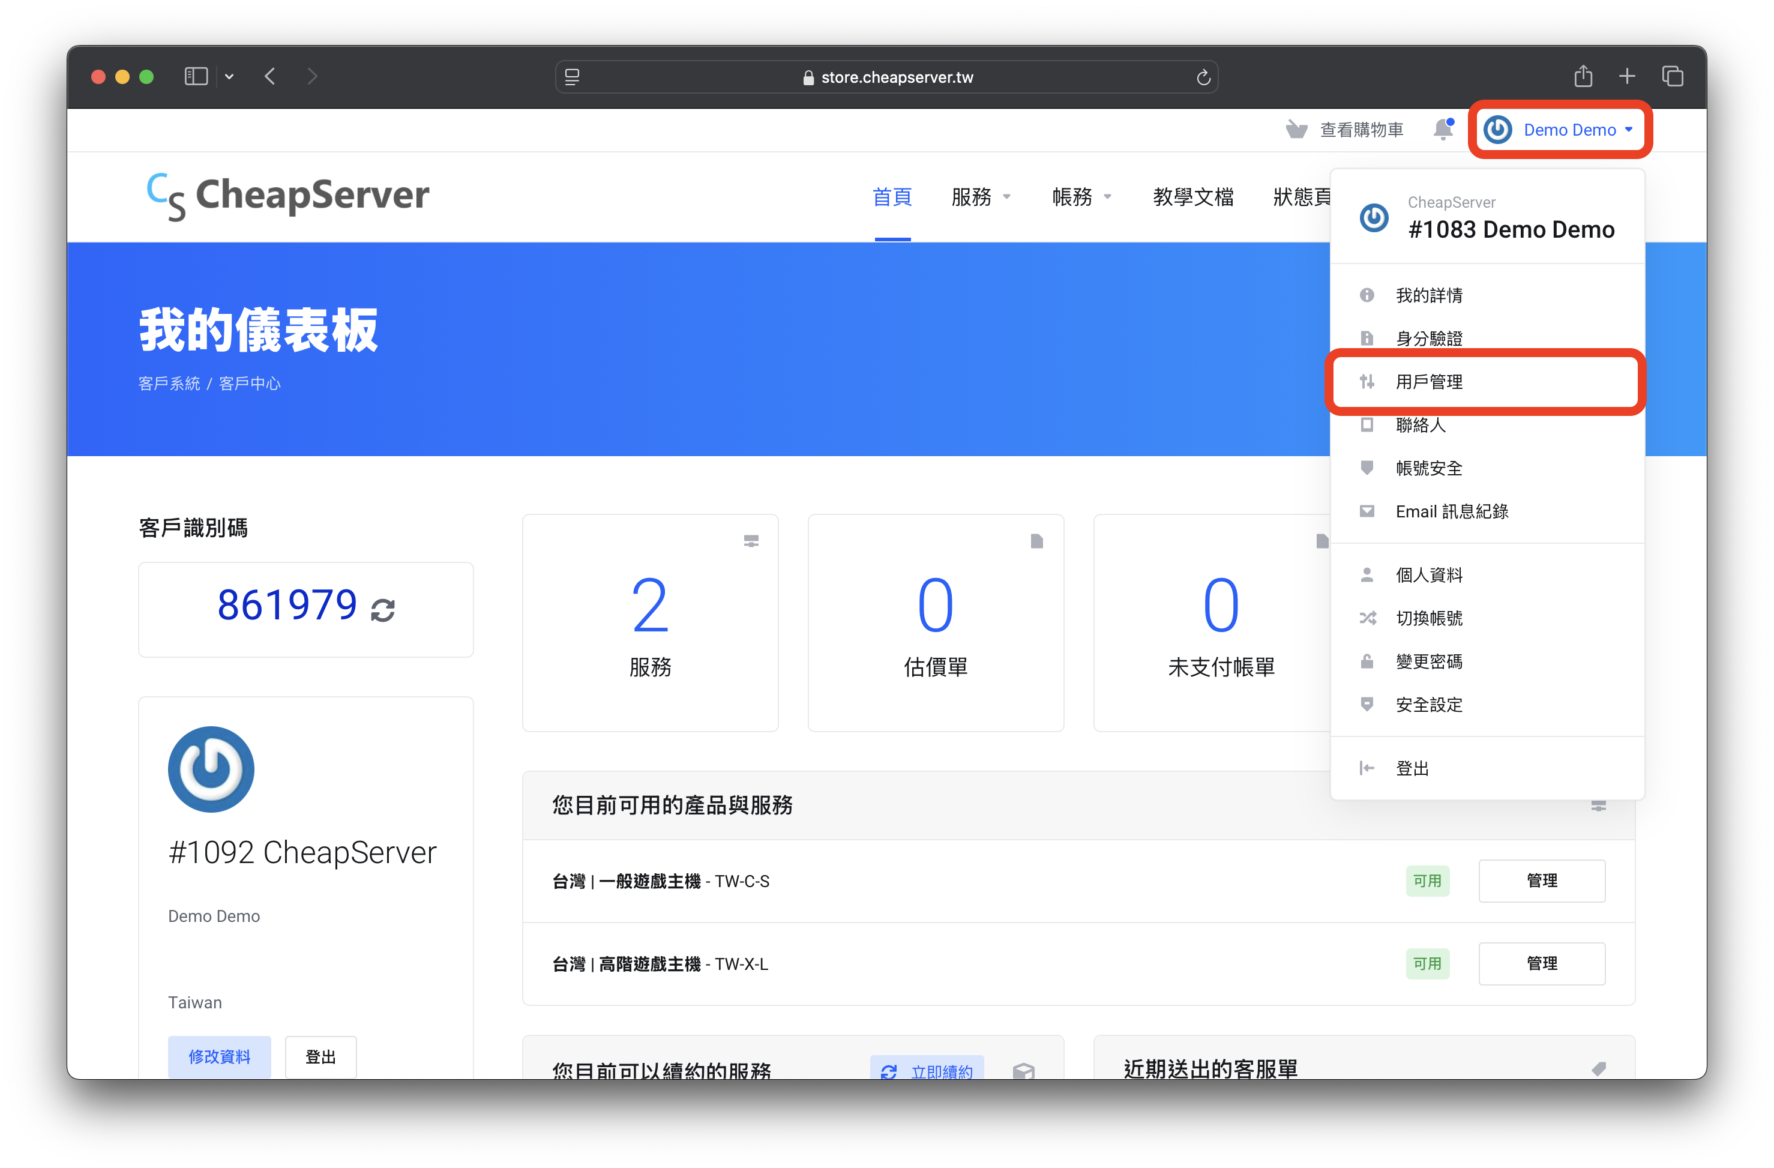Click the notification bell icon
This screenshot has width=1774, height=1168.
pos(1442,130)
